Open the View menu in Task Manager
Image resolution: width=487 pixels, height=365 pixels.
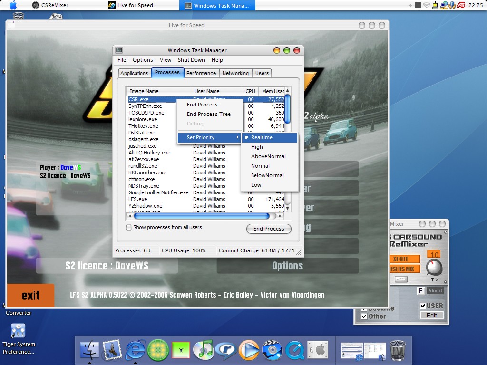tap(165, 60)
